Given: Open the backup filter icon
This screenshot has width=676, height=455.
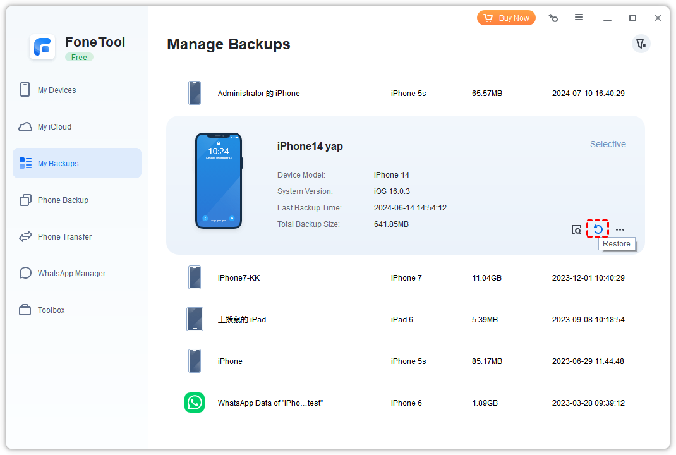Looking at the screenshot, I should click(x=641, y=44).
